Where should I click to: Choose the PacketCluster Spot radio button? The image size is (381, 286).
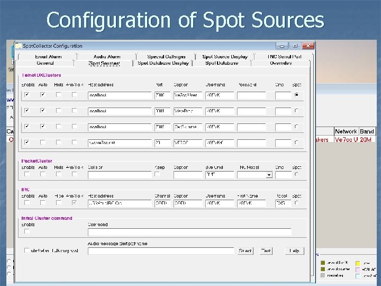[296, 174]
